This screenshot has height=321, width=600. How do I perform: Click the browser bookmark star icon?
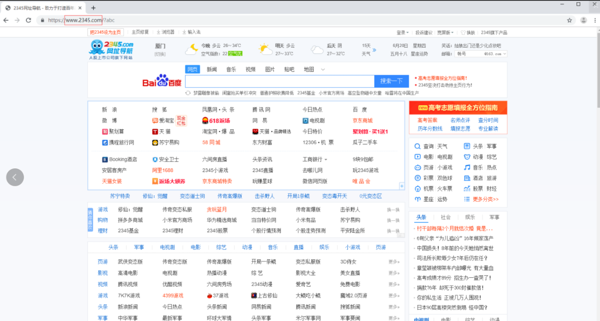[x=569, y=20]
